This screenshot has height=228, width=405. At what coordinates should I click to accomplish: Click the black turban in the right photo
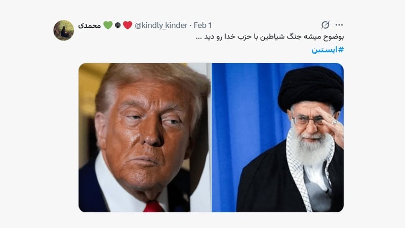click(x=311, y=88)
